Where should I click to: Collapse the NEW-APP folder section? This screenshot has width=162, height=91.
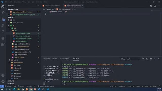pyautogui.click(x=7, y=17)
